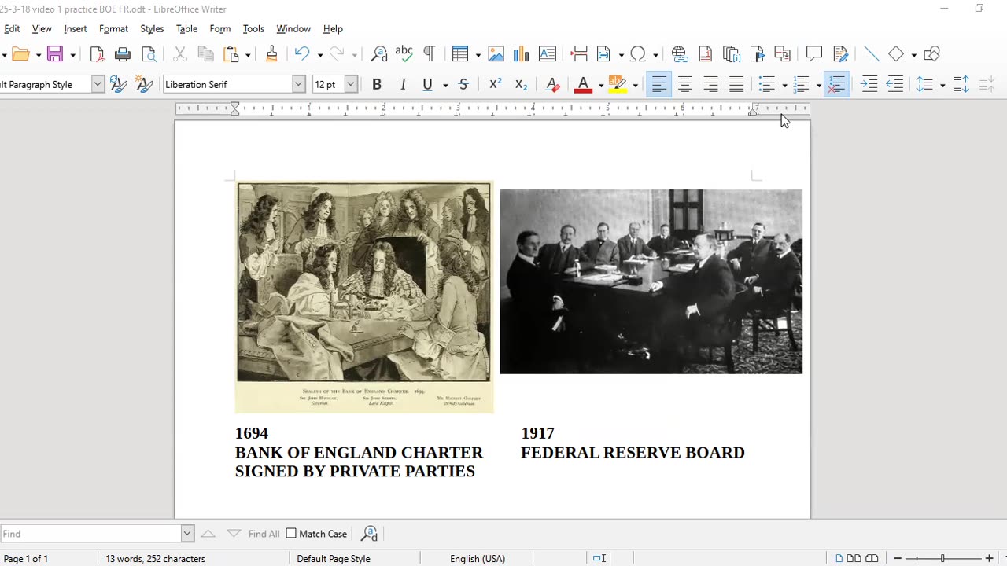Click the Open folder icon
Screen dimensions: 1007x566
pos(20,54)
